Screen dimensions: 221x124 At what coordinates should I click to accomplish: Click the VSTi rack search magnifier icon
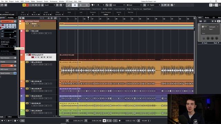pyautogui.click(x=205, y=21)
